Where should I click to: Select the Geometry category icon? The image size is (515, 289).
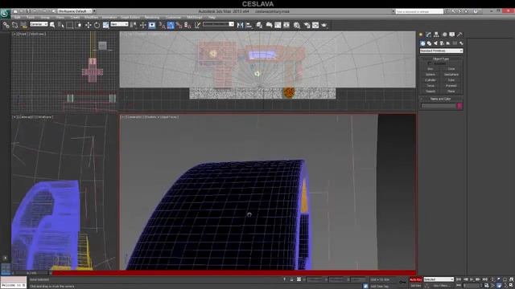[422, 43]
